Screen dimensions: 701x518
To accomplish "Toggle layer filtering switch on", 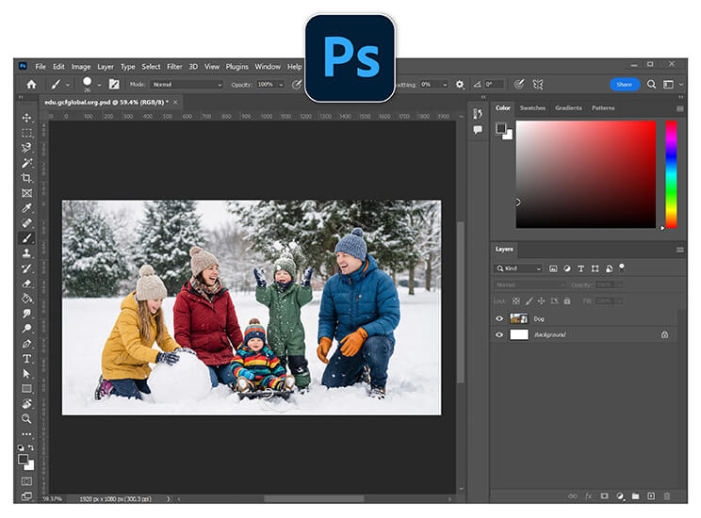I will click(x=622, y=267).
